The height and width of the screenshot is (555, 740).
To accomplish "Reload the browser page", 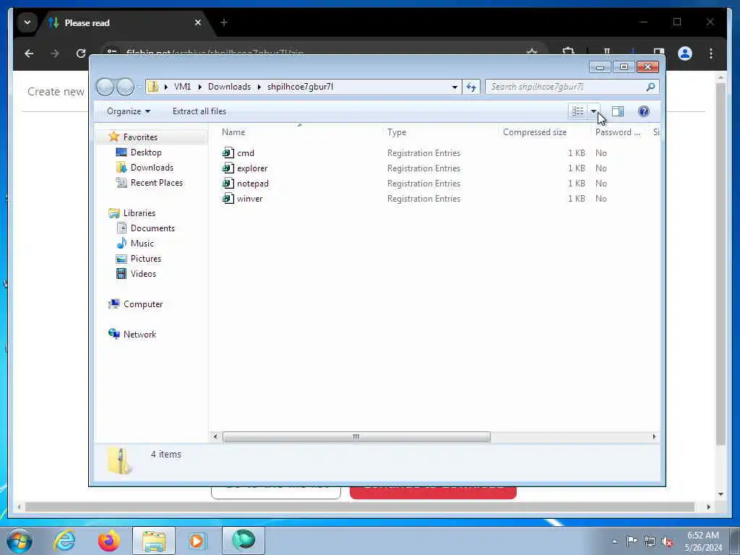I will pyautogui.click(x=81, y=53).
